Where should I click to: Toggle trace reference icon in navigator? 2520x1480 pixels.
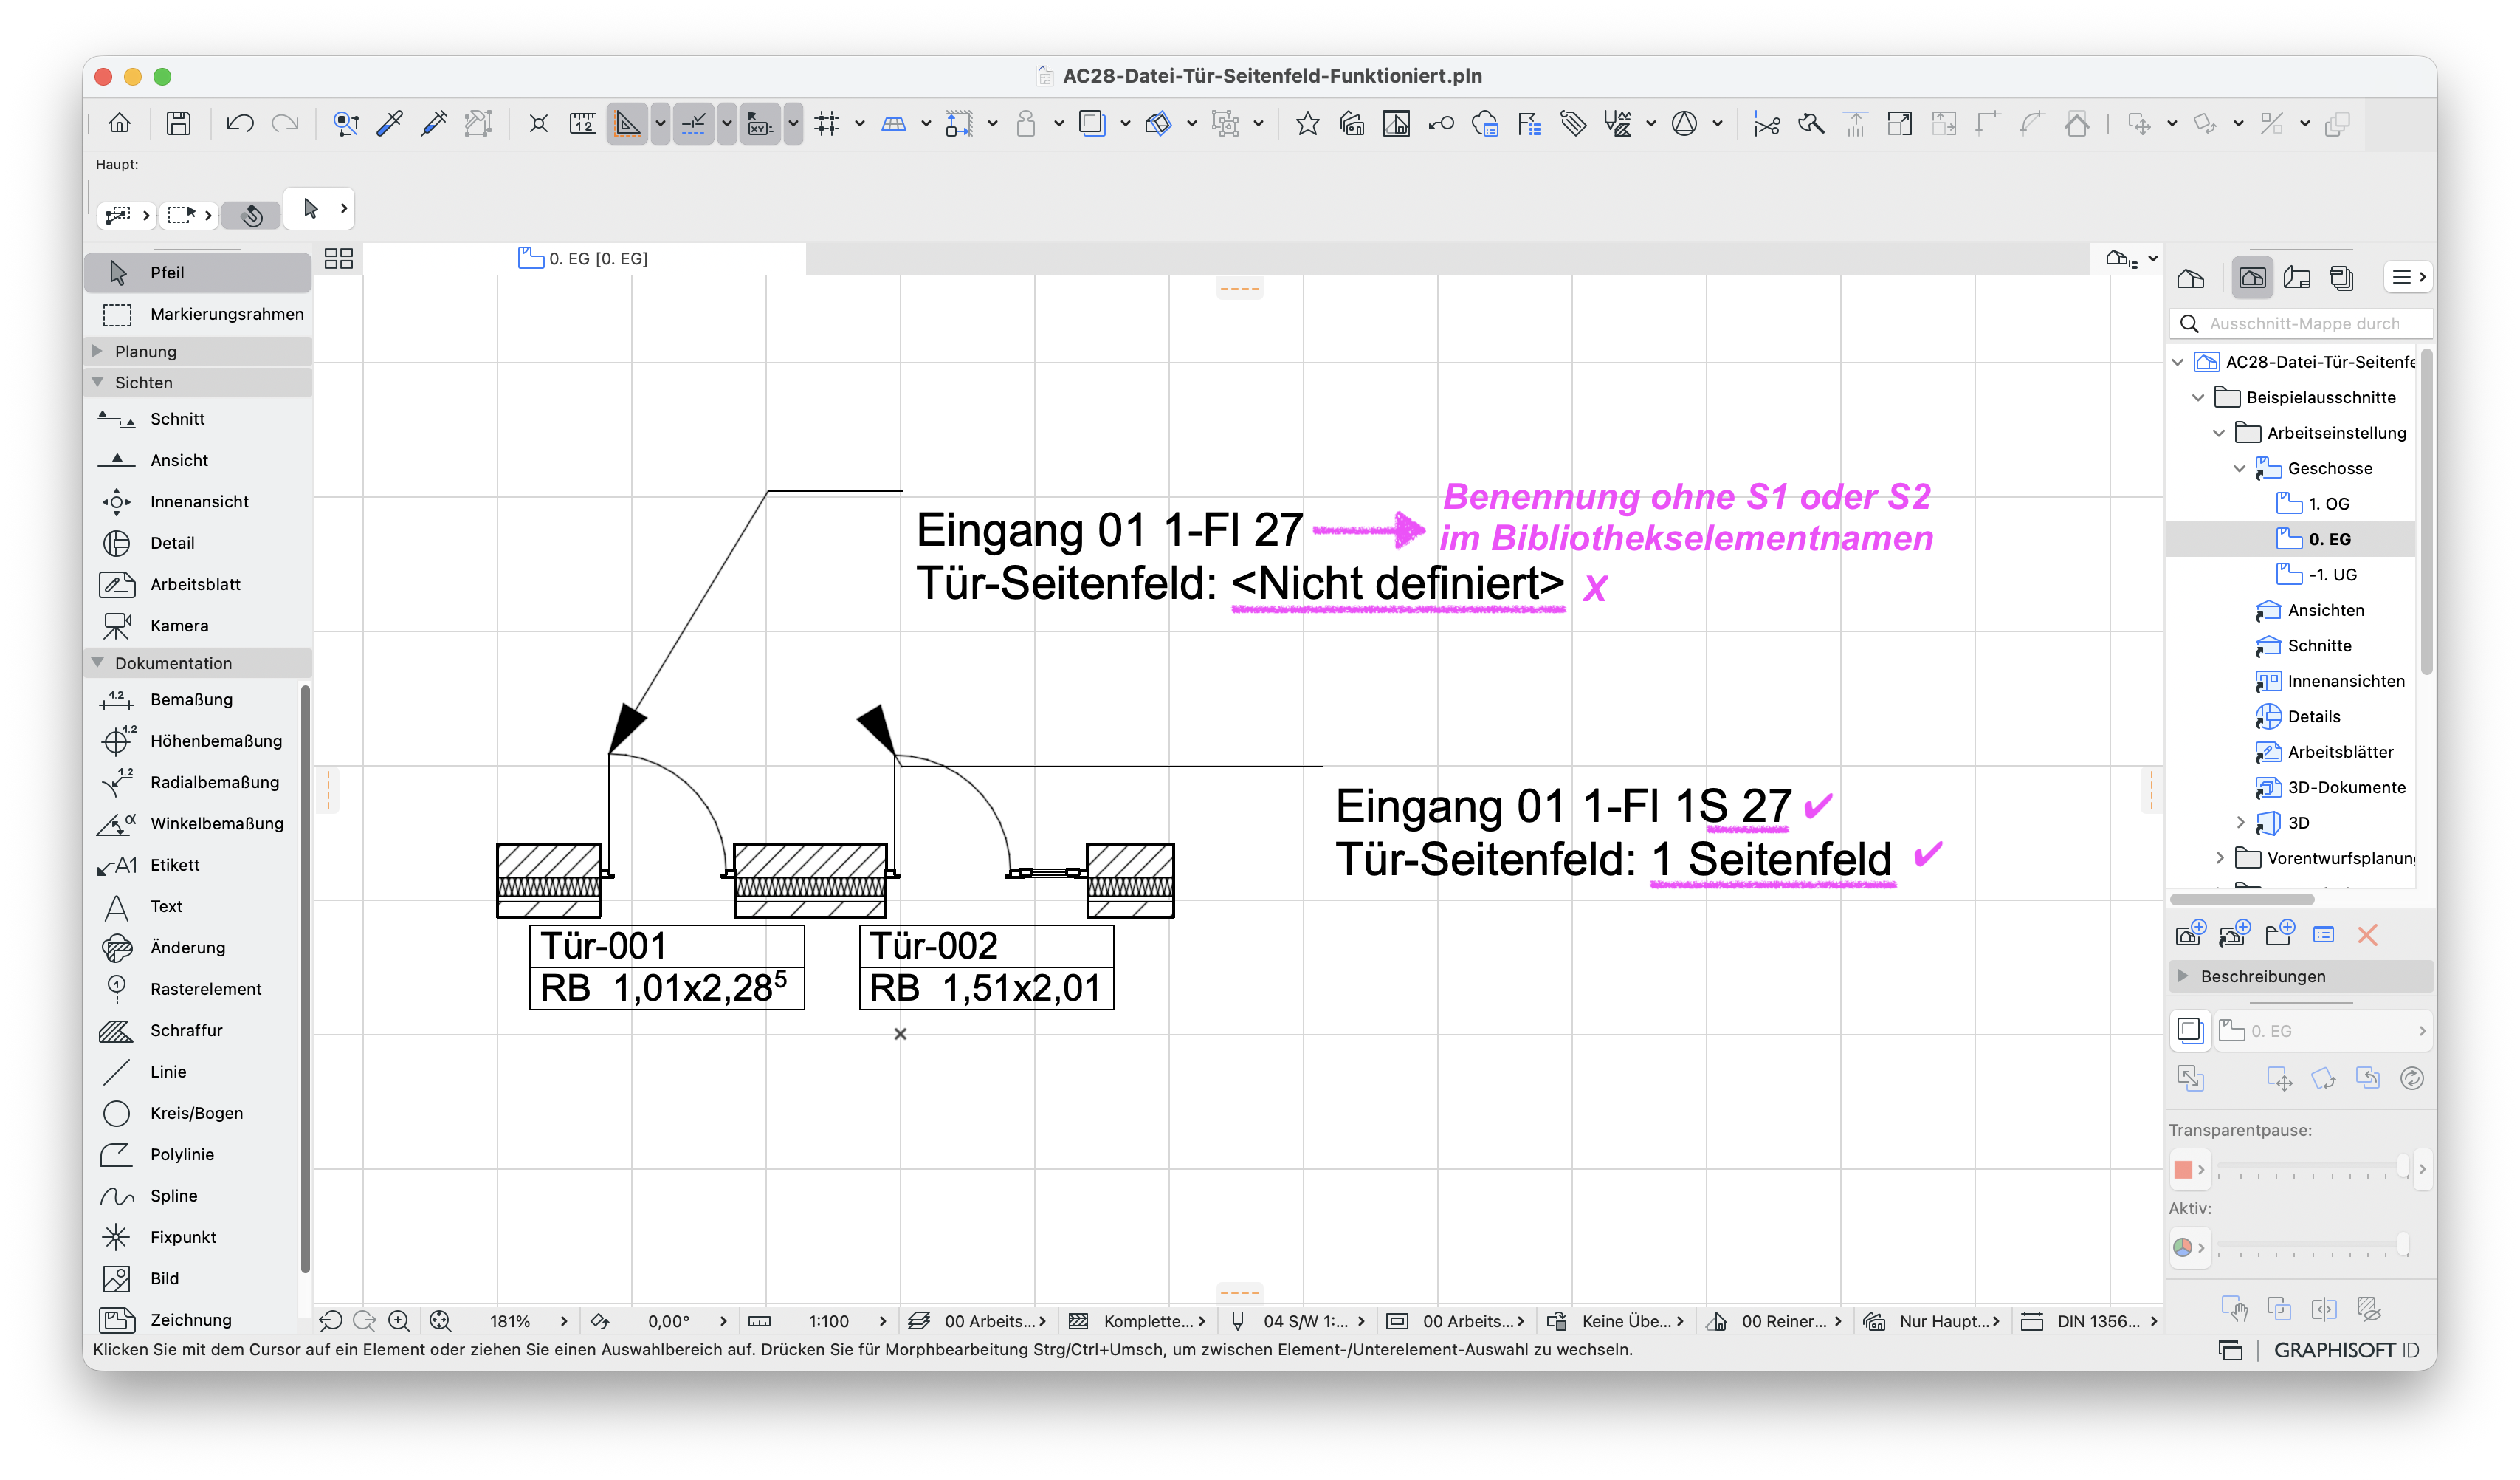[2189, 1030]
